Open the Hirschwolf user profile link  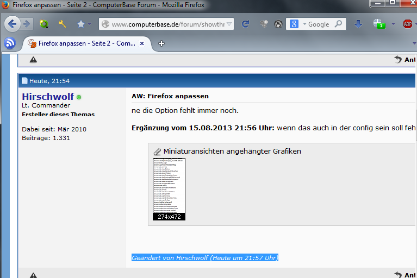(x=48, y=97)
